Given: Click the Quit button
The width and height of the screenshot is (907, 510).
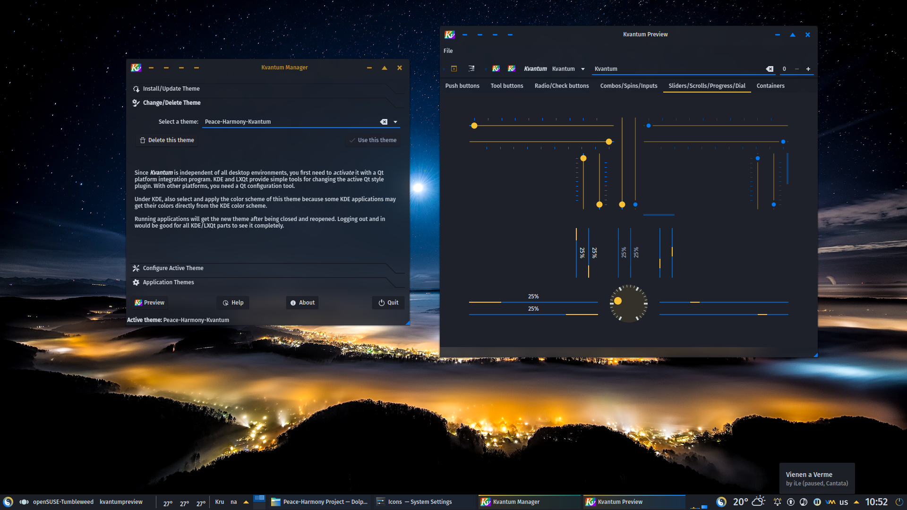Looking at the screenshot, I should click(x=388, y=303).
